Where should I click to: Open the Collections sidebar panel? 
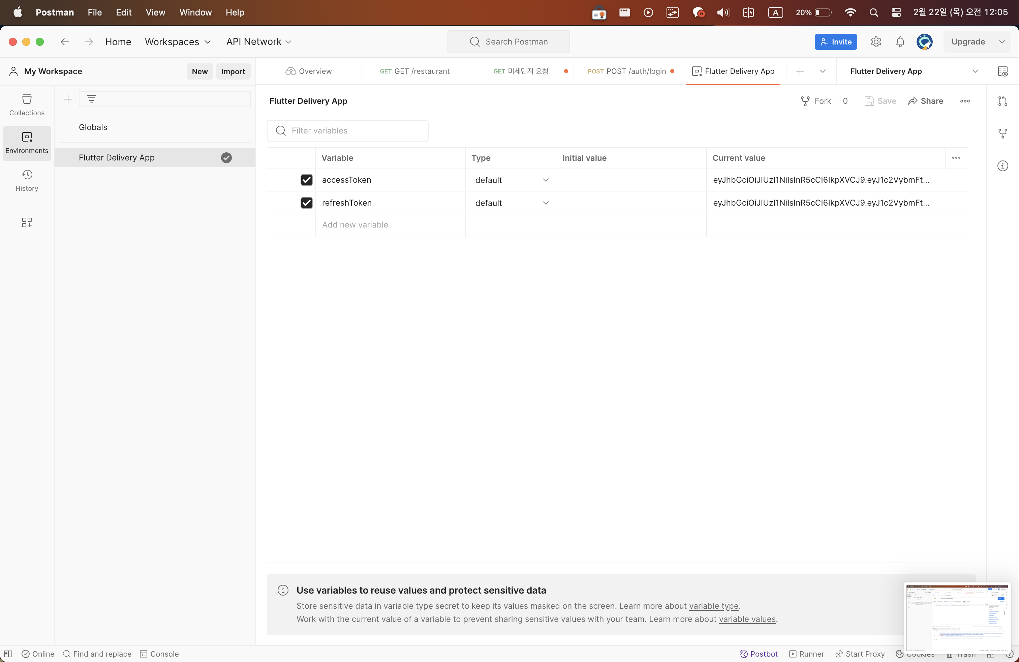pos(27,105)
